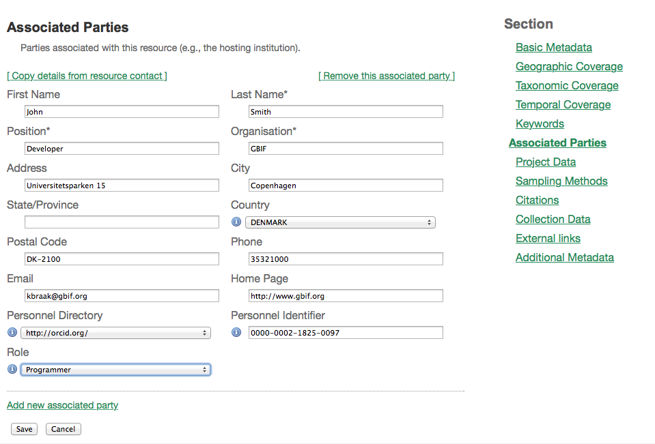Open the Role dropdown set to Programmer
655x444 pixels.
click(115, 370)
